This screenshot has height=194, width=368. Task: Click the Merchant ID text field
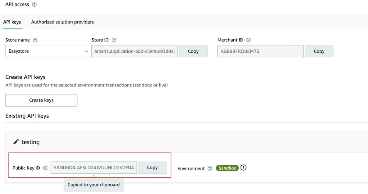[x=260, y=51]
